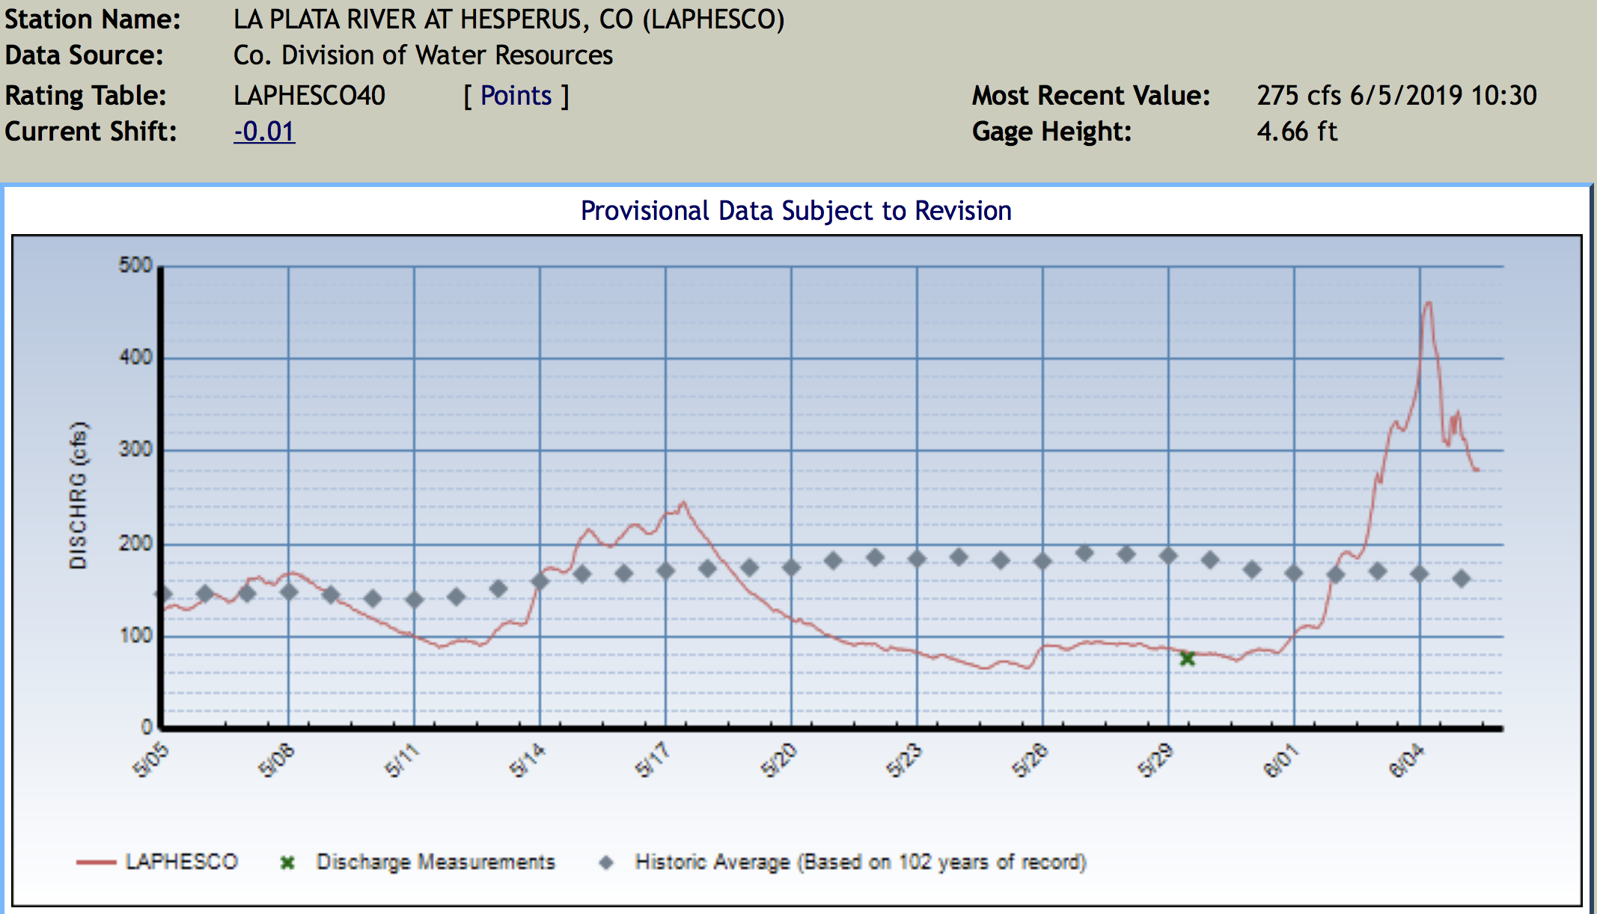The width and height of the screenshot is (1597, 914).
Task: Click the historic average diamond at 5/20
Action: (x=791, y=568)
